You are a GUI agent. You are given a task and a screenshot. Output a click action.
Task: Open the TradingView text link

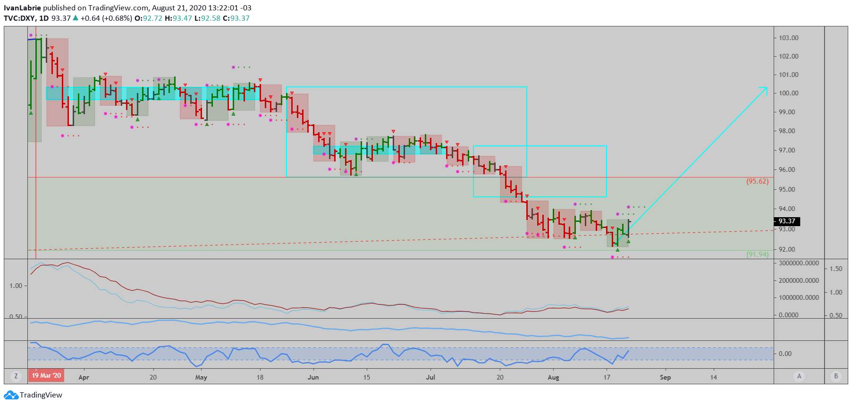pos(41,395)
